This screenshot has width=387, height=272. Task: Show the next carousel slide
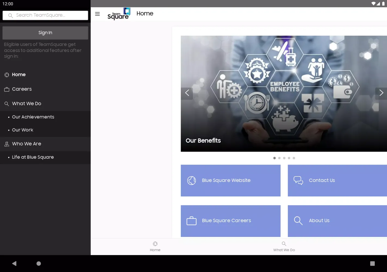381,93
